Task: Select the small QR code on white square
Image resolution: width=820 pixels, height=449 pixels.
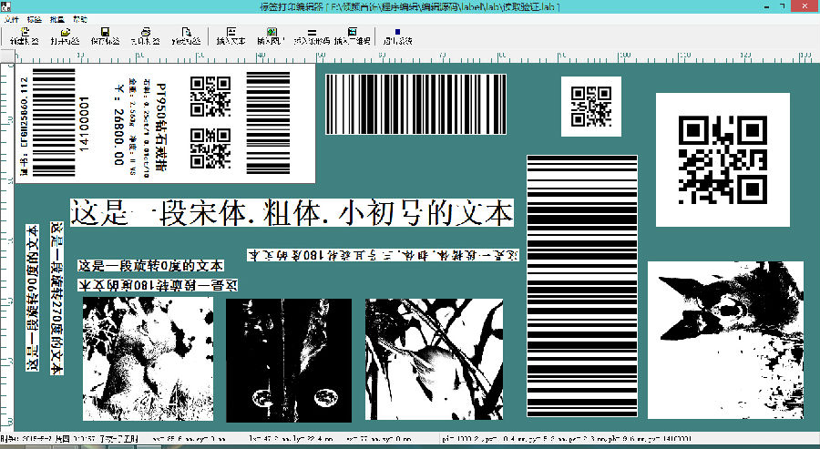Action: tap(589, 106)
